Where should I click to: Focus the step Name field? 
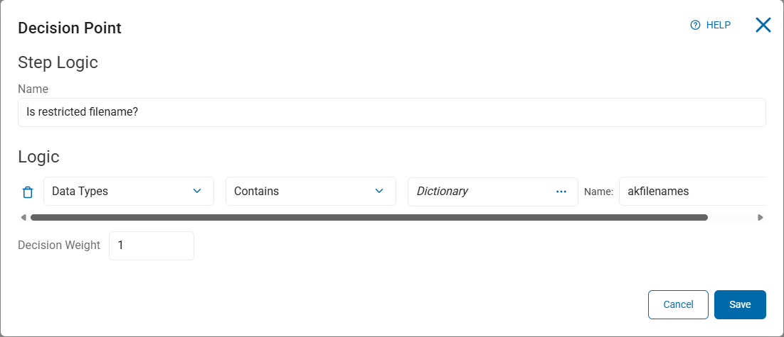[391, 112]
